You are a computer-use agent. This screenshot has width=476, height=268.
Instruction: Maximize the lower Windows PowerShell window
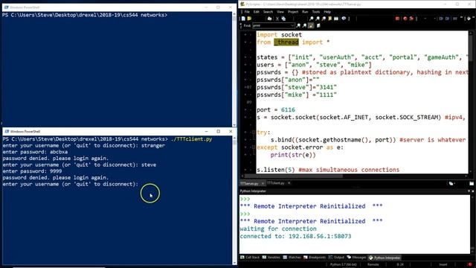(218, 131)
